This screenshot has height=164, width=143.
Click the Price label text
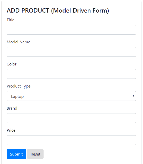pyautogui.click(x=11, y=130)
